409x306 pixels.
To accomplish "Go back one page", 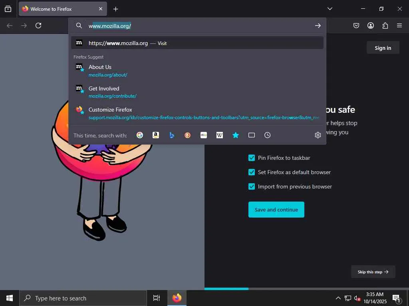I will point(10,25).
